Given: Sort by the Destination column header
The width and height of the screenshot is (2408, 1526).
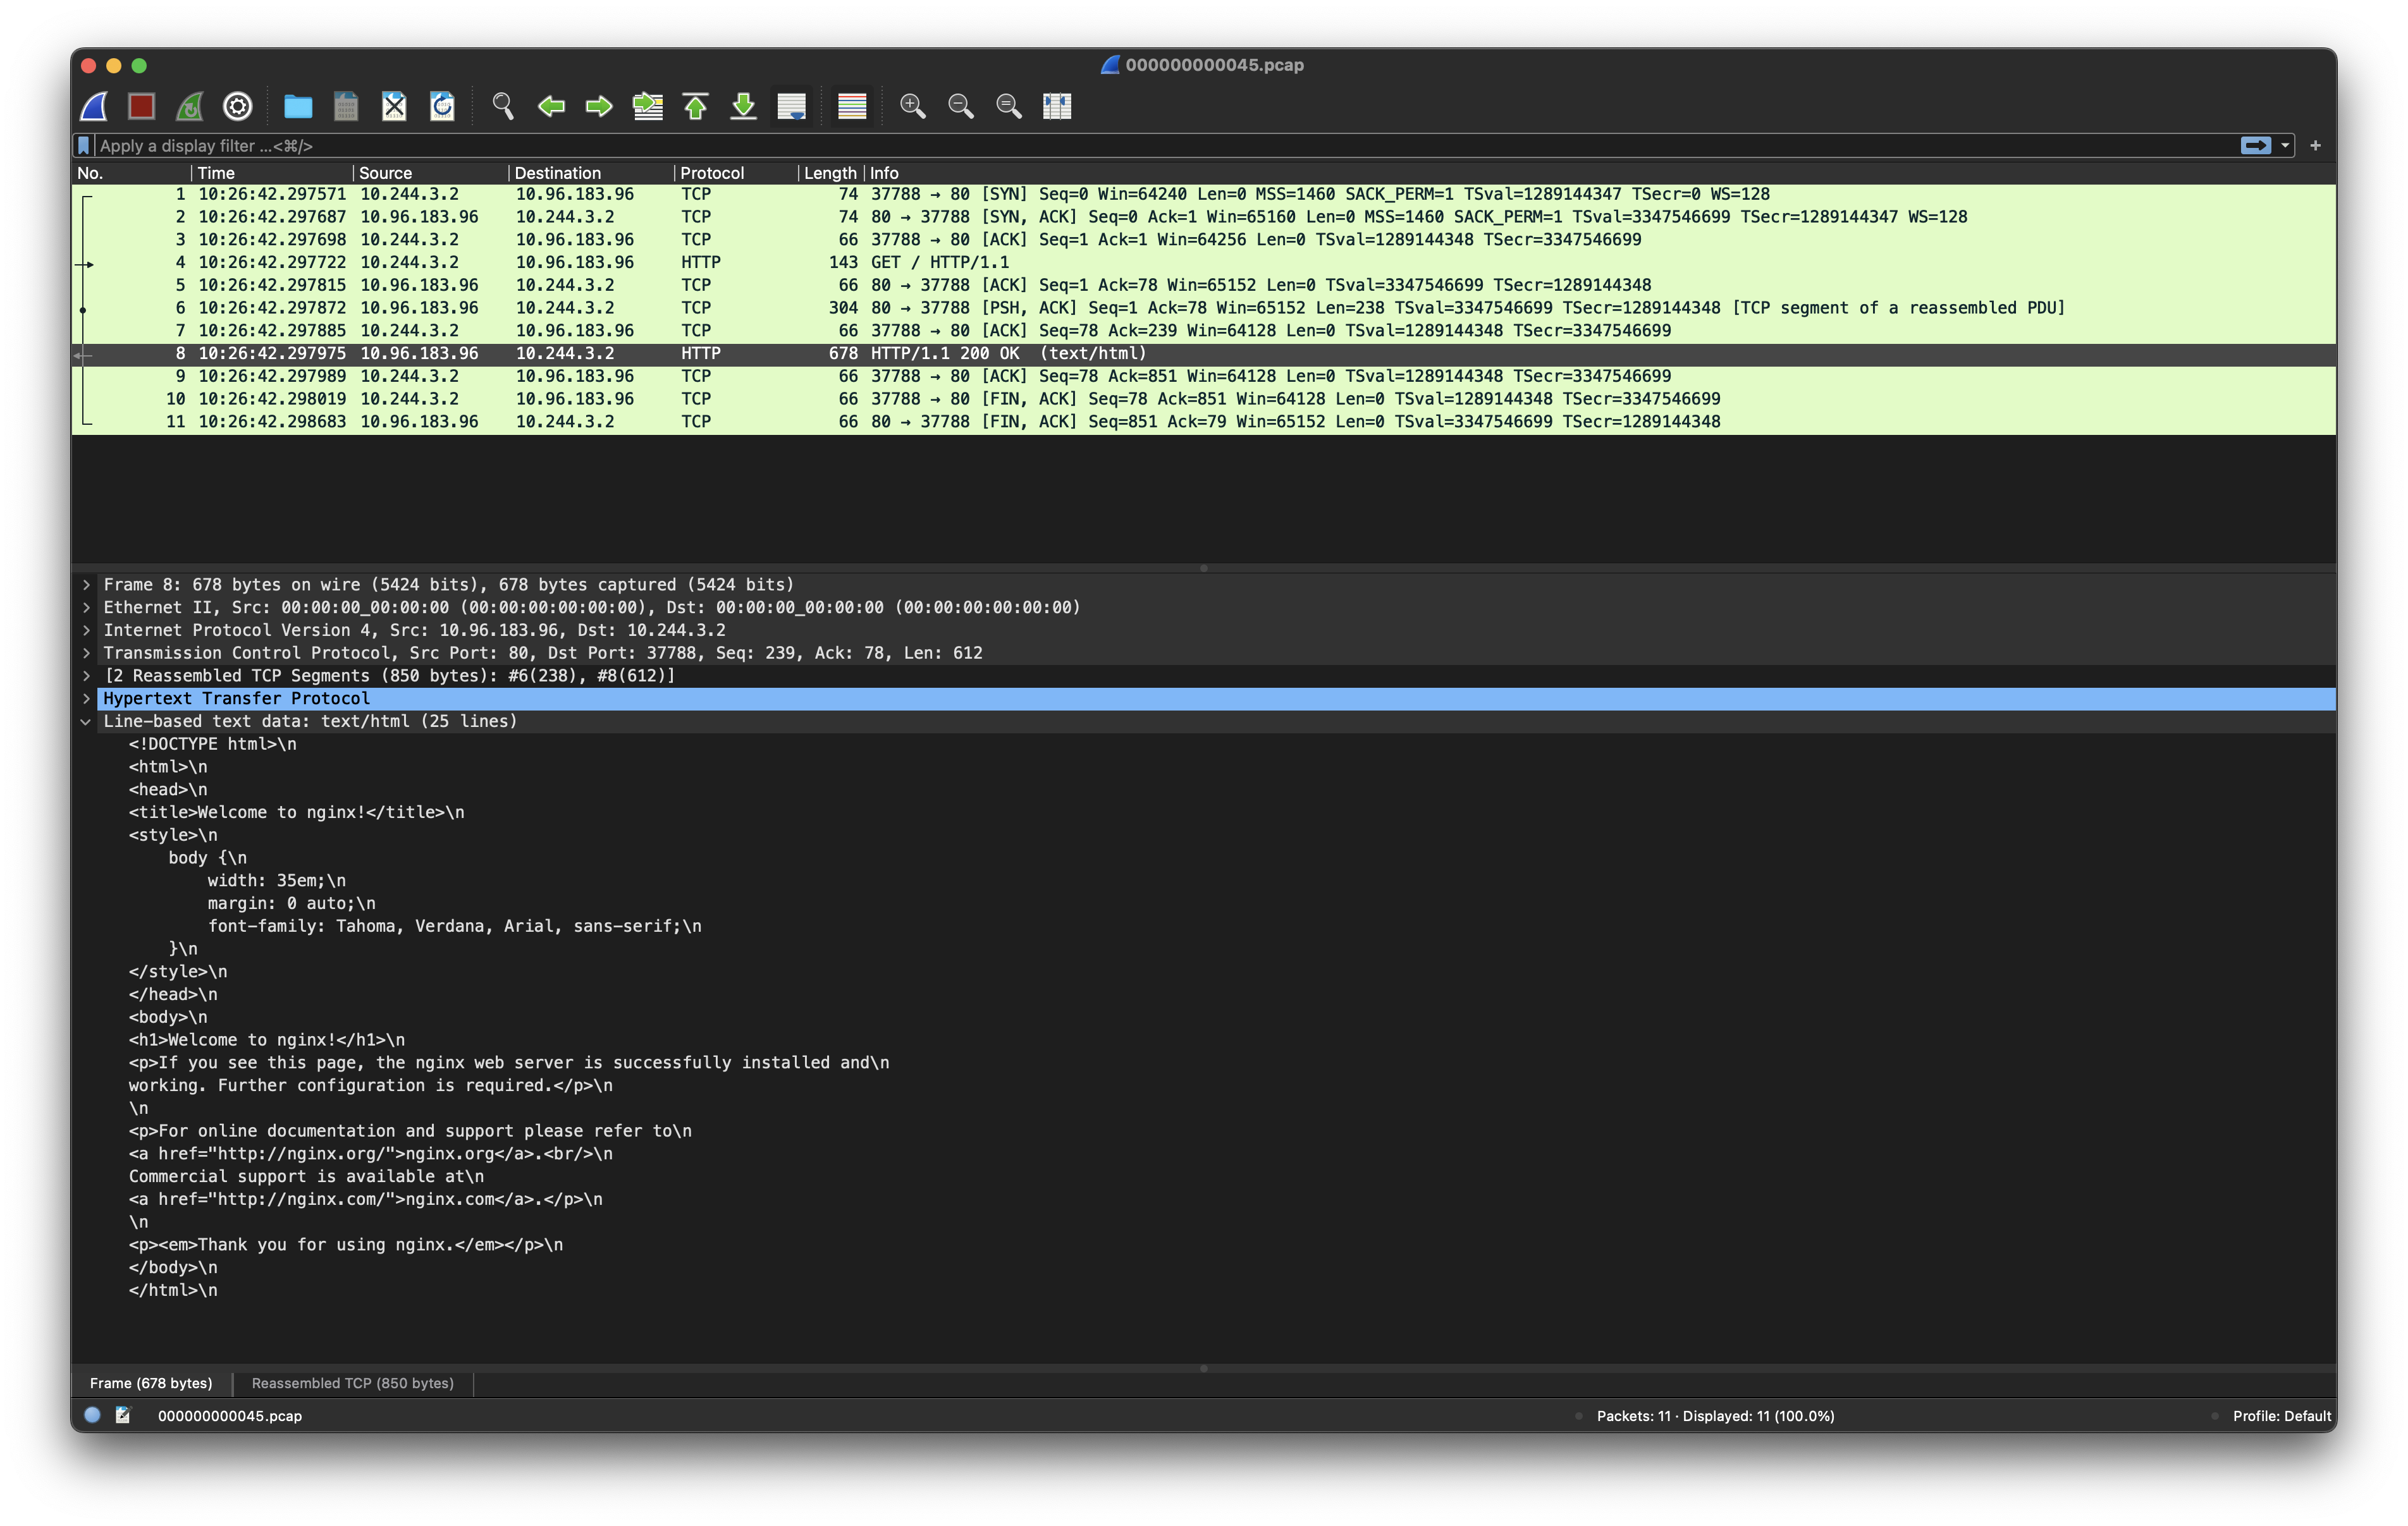Looking at the screenshot, I should 592,173.
